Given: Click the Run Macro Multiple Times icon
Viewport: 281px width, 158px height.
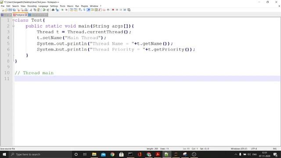Looking at the screenshot, I should [x=125, y=10].
